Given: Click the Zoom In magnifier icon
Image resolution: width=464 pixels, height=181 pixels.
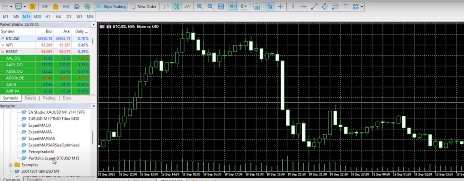Looking at the screenshot, I should coord(200,7).
